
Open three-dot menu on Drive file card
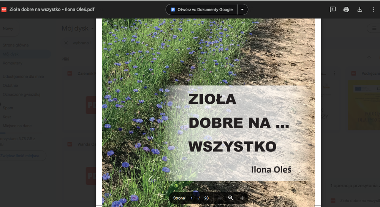coord(334,73)
